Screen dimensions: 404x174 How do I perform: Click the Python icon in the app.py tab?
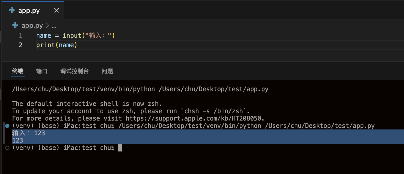pos(12,10)
